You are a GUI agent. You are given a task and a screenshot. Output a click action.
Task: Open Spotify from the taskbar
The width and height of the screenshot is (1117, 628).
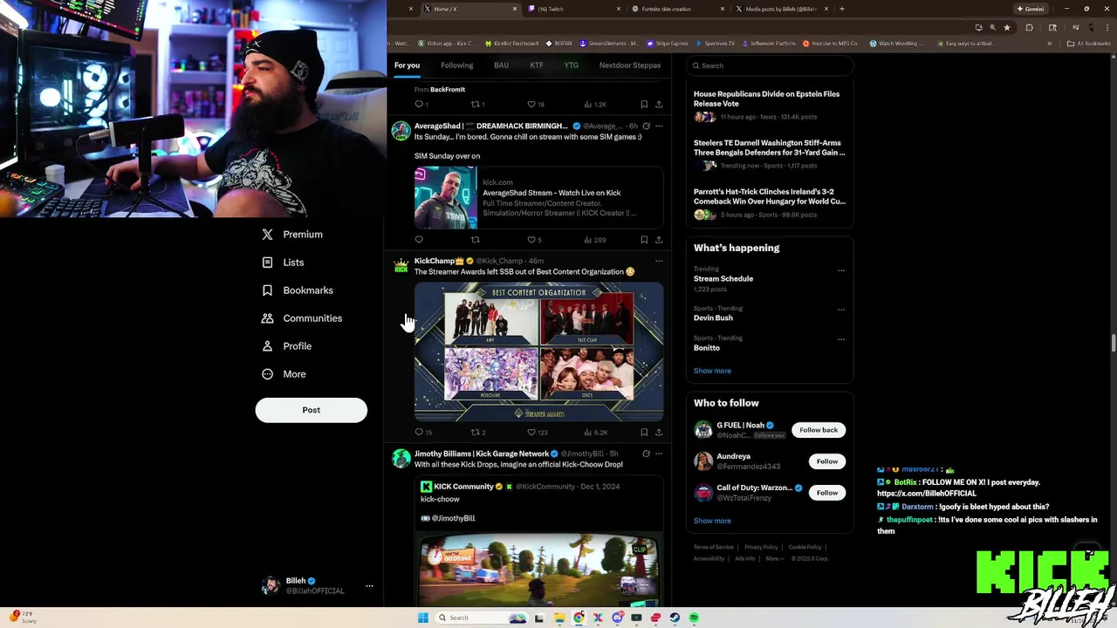click(x=694, y=618)
